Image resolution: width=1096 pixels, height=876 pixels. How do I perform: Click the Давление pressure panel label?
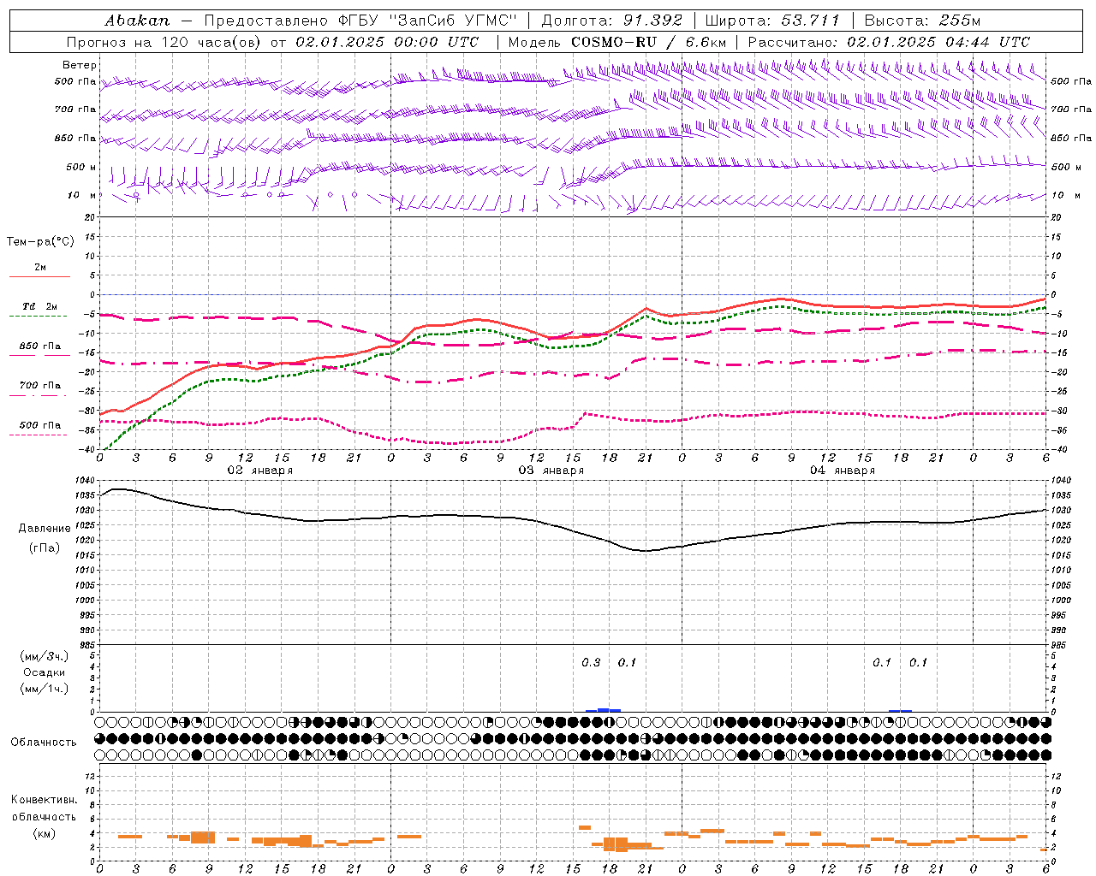45,529
